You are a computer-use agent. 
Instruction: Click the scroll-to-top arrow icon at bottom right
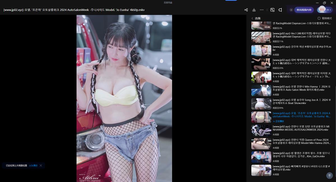coord(330,176)
